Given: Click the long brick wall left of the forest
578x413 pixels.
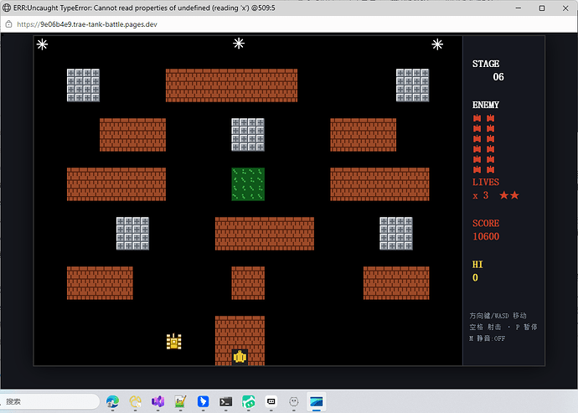Looking at the screenshot, I should [x=116, y=184].
